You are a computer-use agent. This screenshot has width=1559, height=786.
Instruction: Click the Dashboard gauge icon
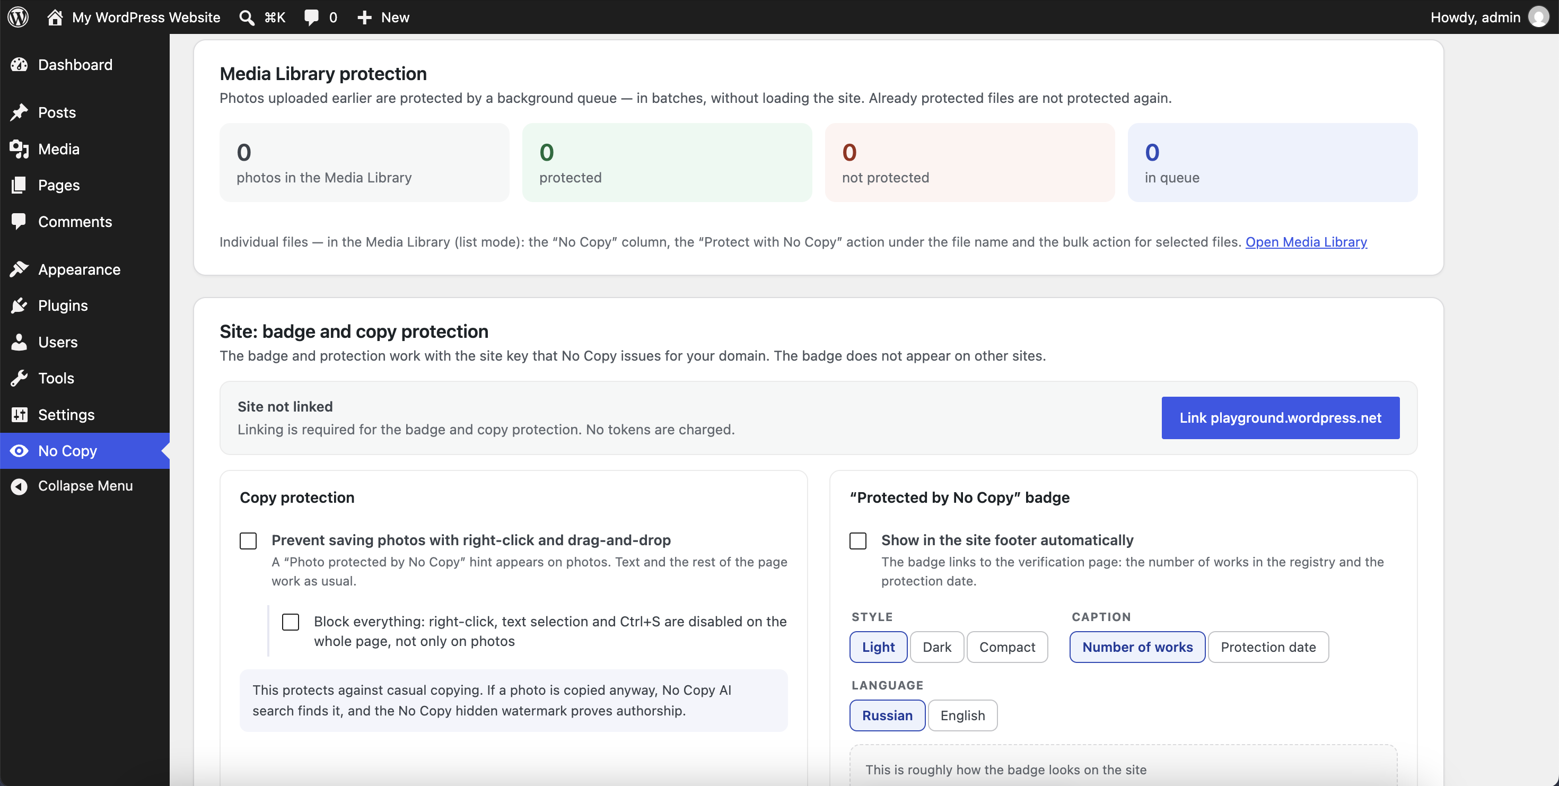[20, 65]
